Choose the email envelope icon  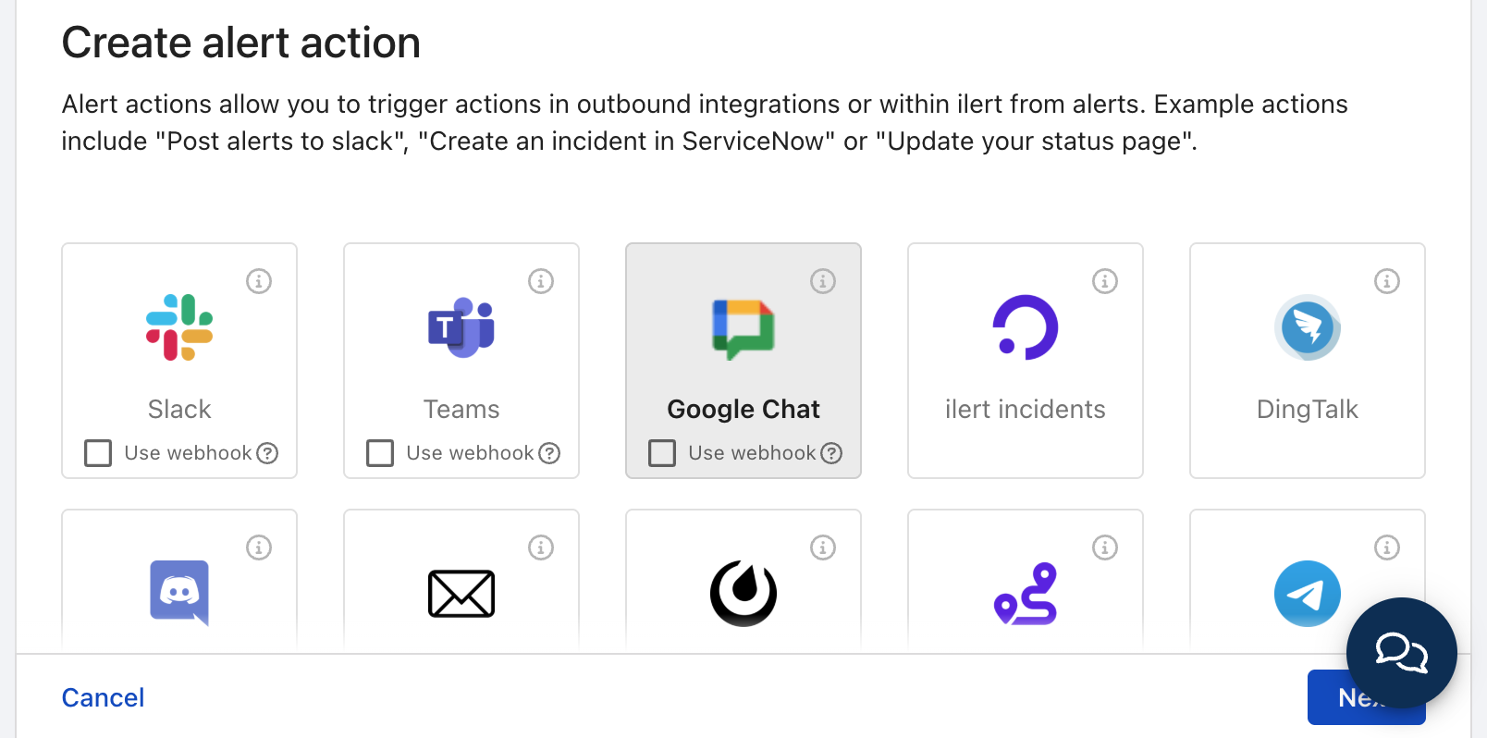(461, 594)
